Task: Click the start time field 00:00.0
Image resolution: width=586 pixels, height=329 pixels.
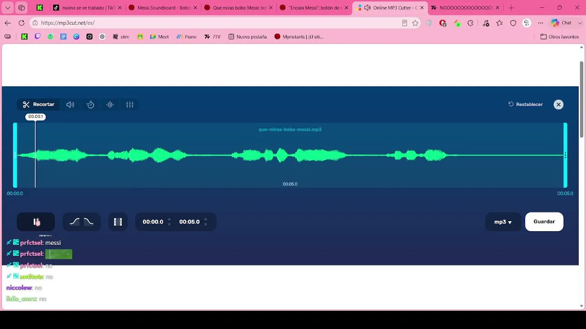Action: point(153,222)
